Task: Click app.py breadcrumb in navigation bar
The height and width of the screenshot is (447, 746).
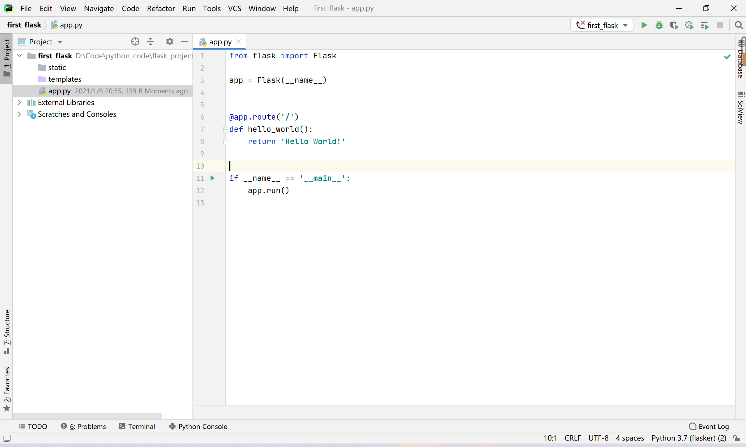Action: 67,25
